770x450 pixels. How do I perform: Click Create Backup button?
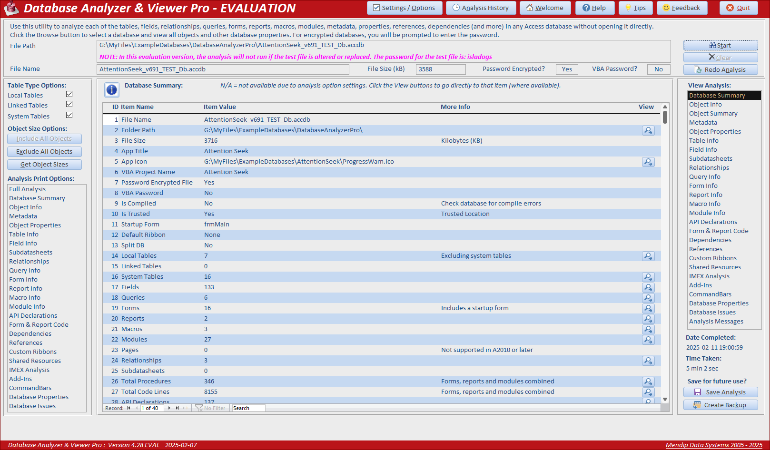pos(721,405)
